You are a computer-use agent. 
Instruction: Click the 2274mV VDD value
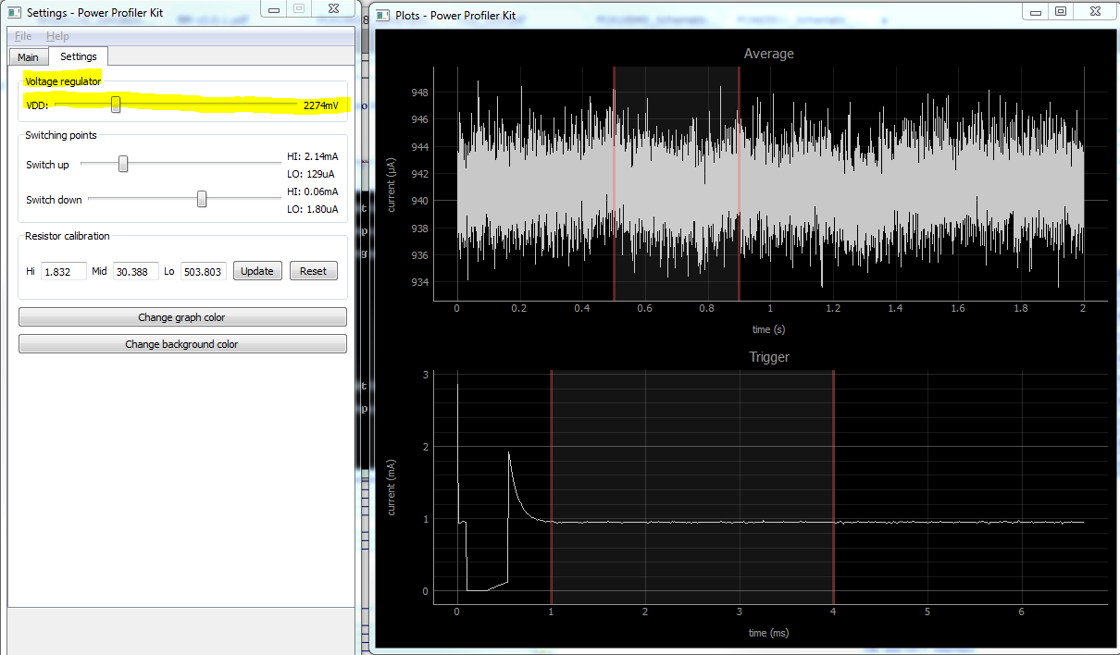pos(320,105)
